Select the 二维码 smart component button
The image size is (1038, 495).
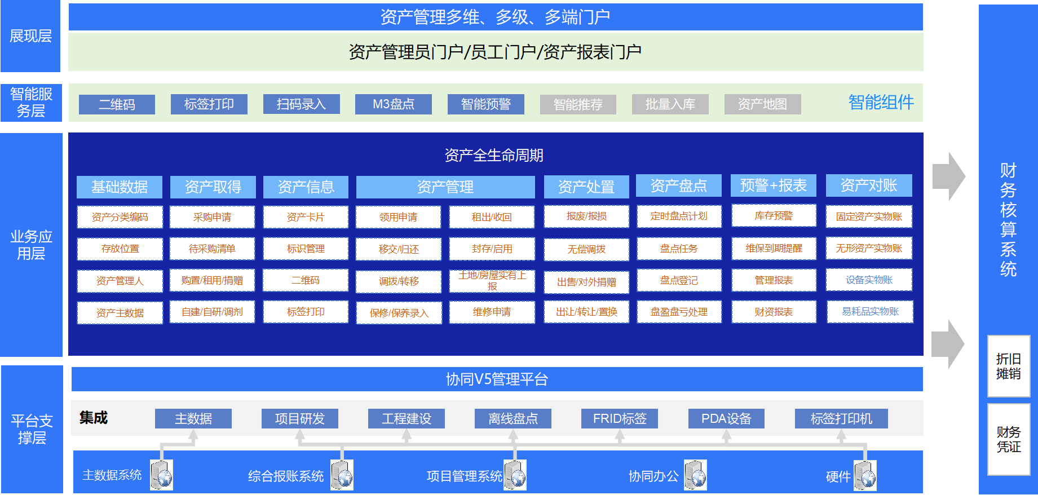[117, 104]
